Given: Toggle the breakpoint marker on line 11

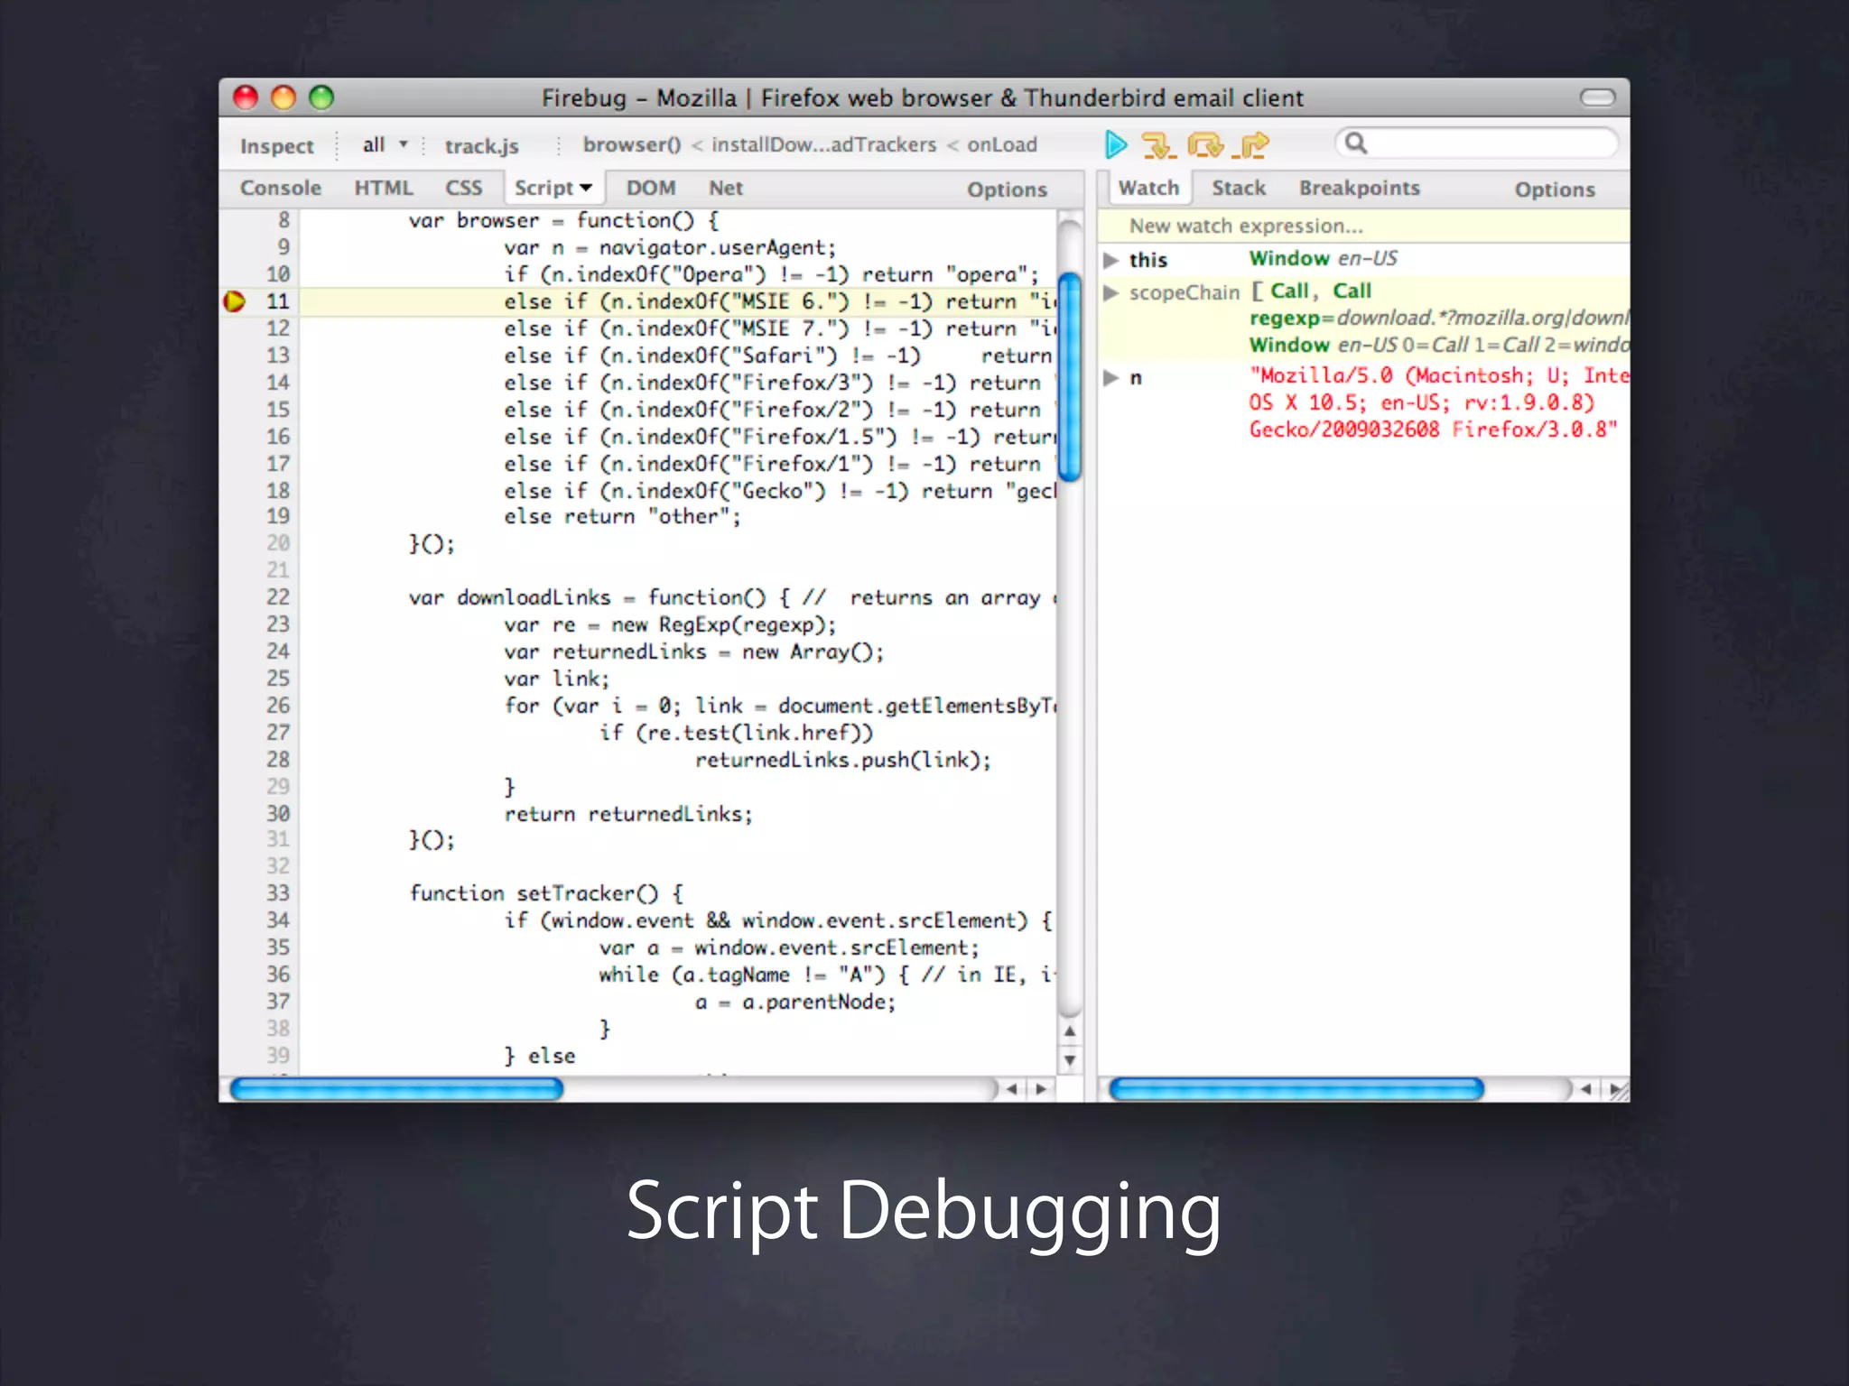Looking at the screenshot, I should 234,301.
